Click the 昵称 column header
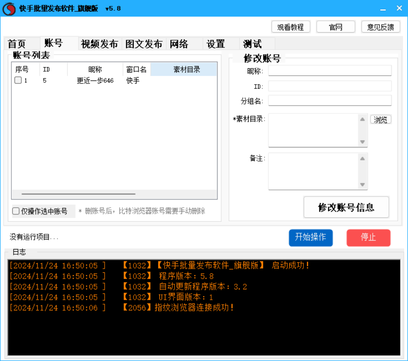Viewport: 408px width, 361px height. click(95, 69)
